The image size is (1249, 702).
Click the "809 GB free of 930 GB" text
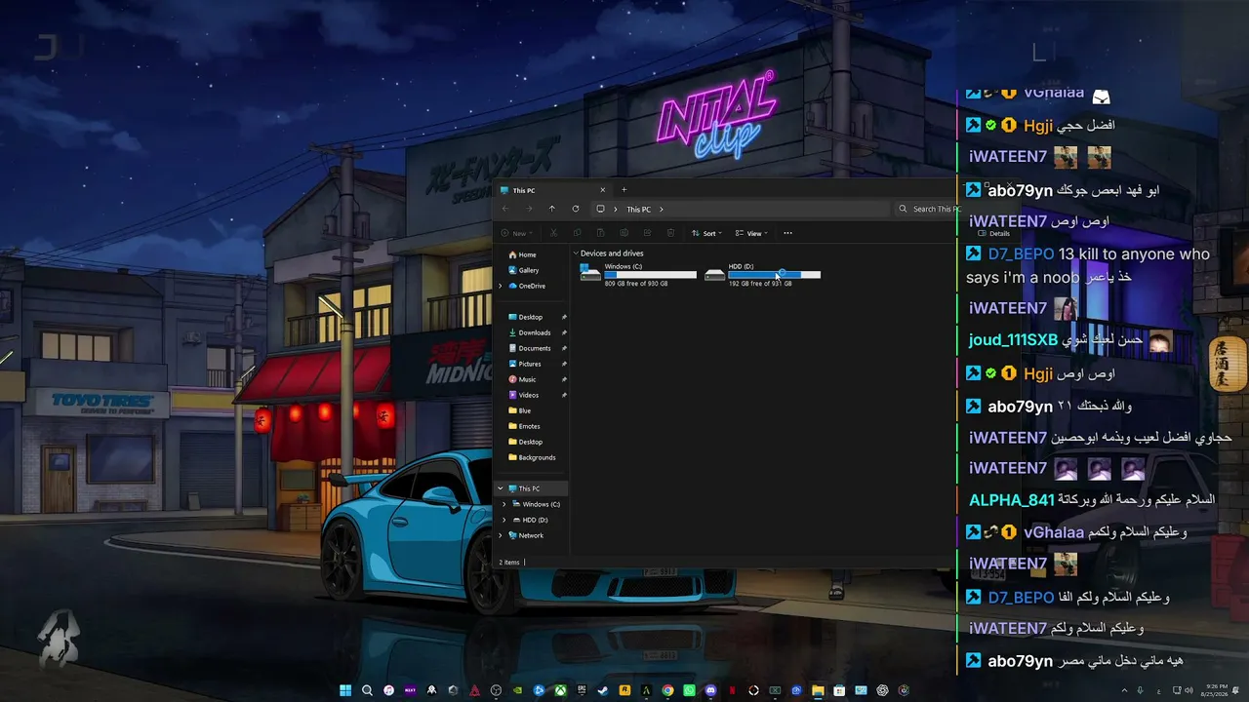coord(636,284)
